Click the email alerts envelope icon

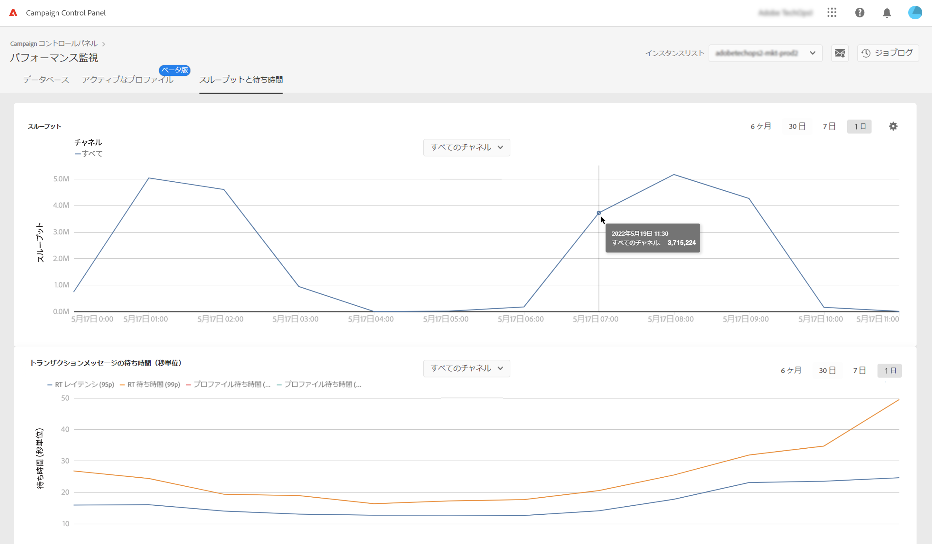pyautogui.click(x=840, y=53)
